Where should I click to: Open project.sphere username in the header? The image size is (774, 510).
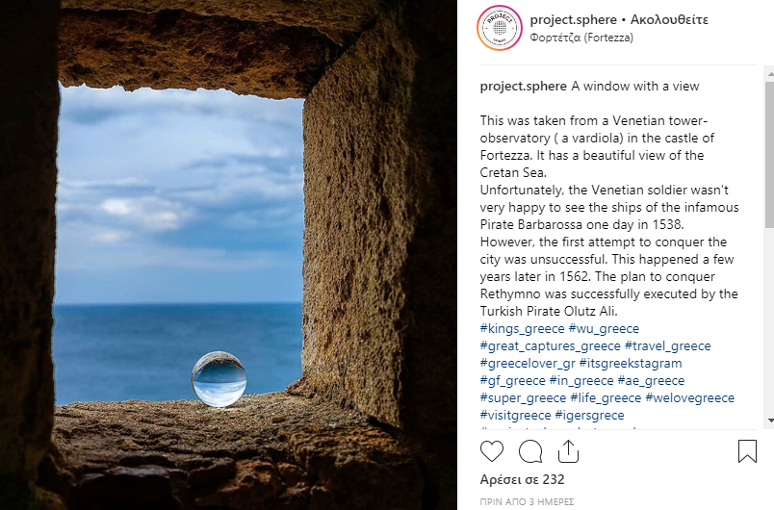(573, 20)
